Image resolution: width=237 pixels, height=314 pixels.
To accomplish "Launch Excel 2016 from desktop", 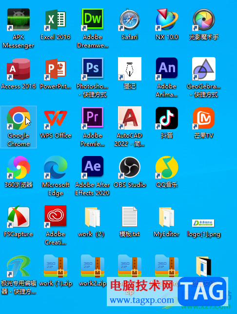I will point(55,20).
